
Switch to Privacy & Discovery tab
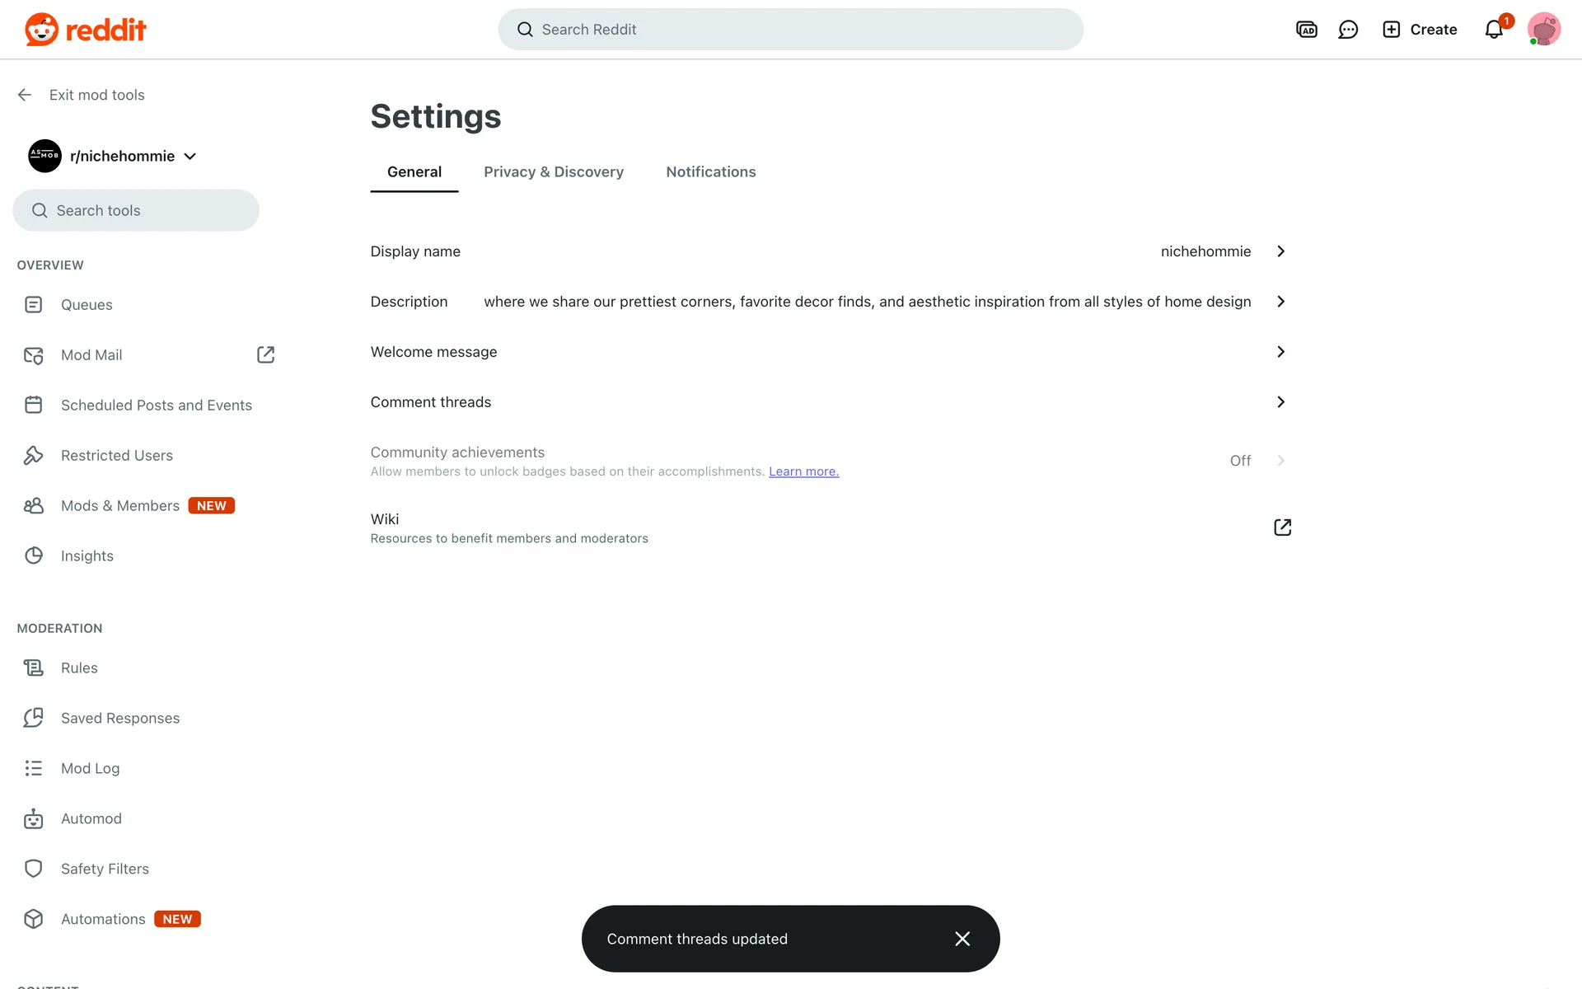[553, 171]
